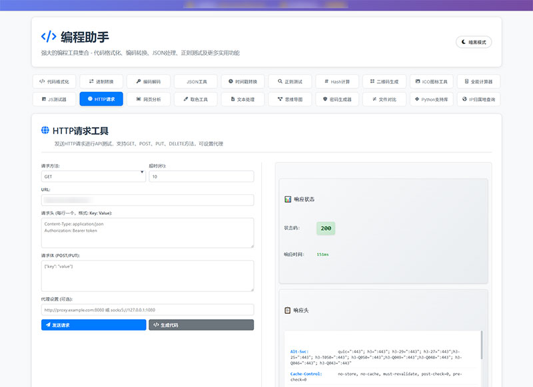Switch to the 文件对比 file compare tab
The image size is (533, 387).
pyautogui.click(x=384, y=99)
